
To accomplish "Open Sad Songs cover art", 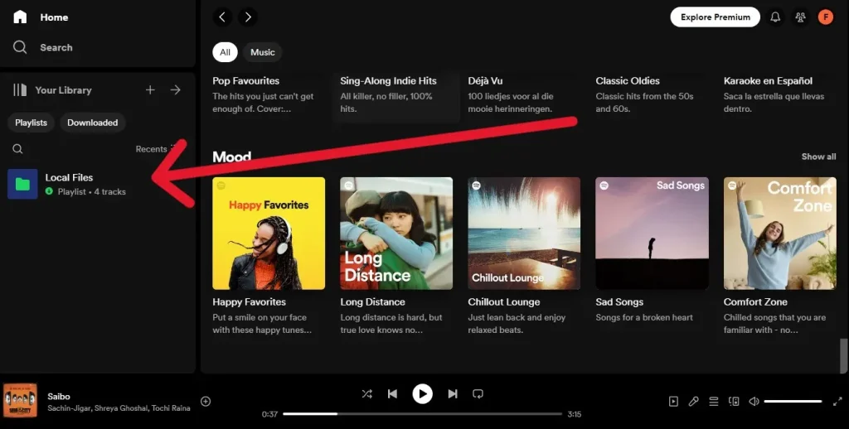I will [x=652, y=234].
